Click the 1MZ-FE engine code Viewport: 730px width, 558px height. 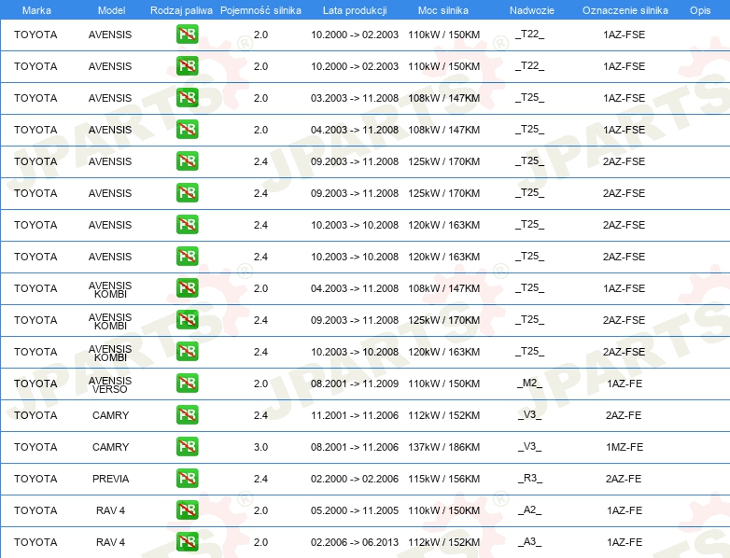coord(625,447)
